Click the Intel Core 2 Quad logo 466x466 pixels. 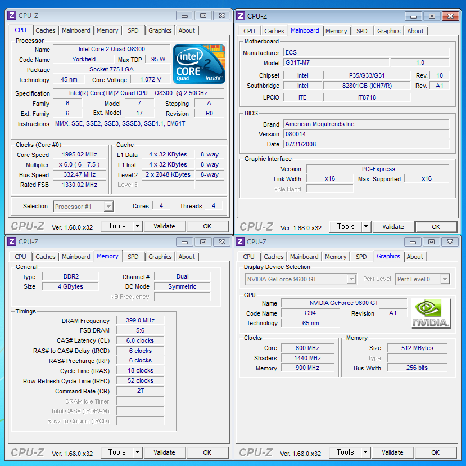tap(199, 64)
